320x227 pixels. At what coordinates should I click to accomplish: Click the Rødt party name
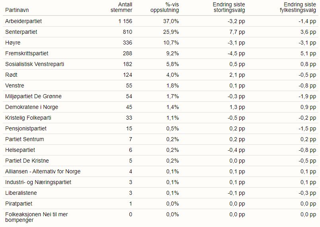point(11,75)
